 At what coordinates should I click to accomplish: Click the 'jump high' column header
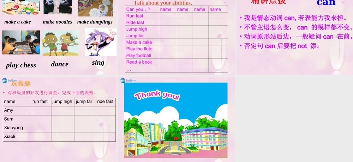coord(62,102)
